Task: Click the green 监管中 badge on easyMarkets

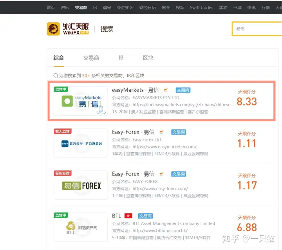Action: coord(61,89)
